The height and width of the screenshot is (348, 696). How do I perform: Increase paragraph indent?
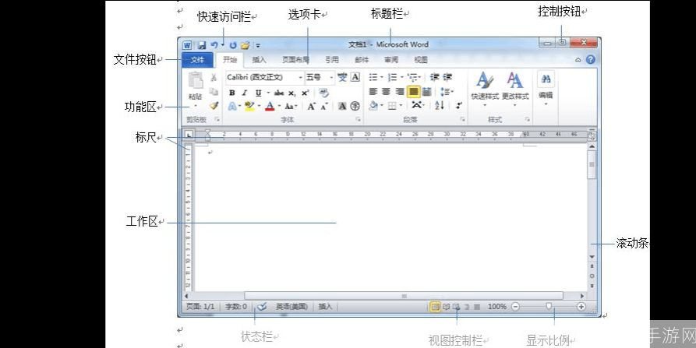click(x=447, y=77)
